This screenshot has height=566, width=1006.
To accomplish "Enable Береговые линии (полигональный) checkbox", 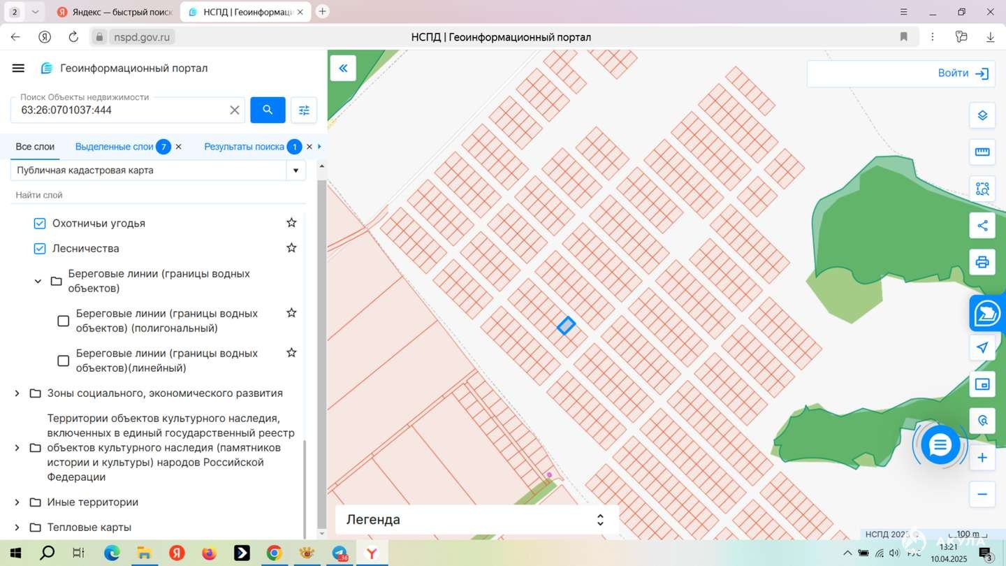I will [63, 321].
